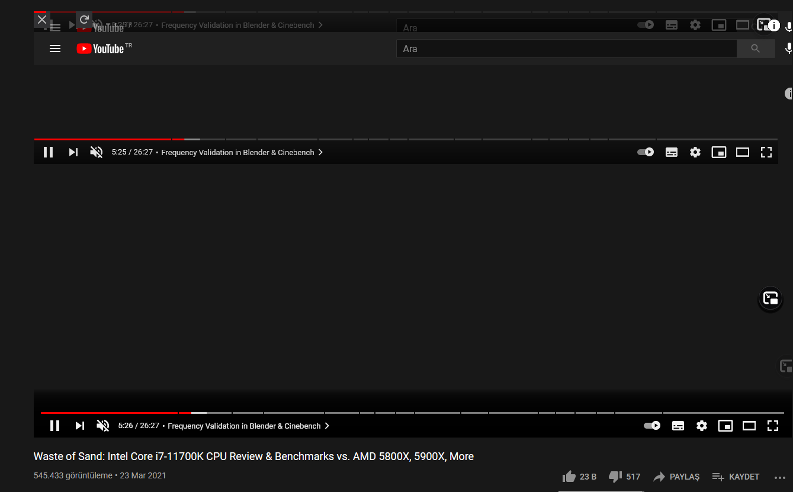Switch to miniplayer in the 5:26 player
This screenshot has width=793, height=492.
725,426
